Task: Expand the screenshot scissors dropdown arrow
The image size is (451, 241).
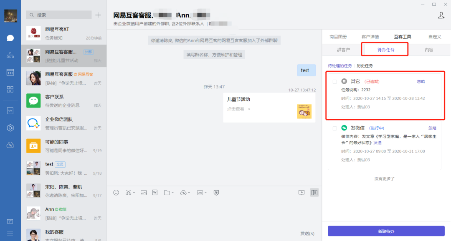Action: (x=134, y=193)
